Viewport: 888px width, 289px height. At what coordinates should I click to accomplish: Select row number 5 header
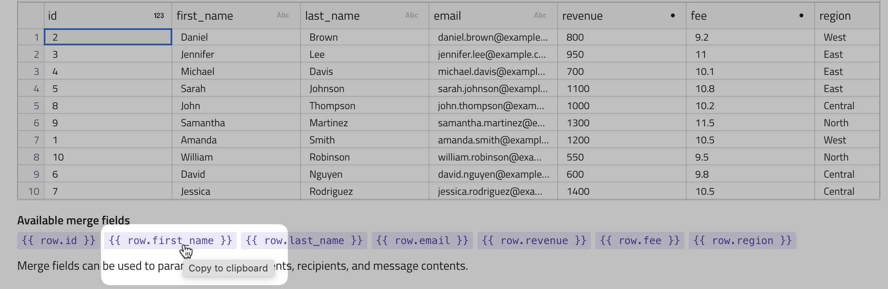[31, 106]
